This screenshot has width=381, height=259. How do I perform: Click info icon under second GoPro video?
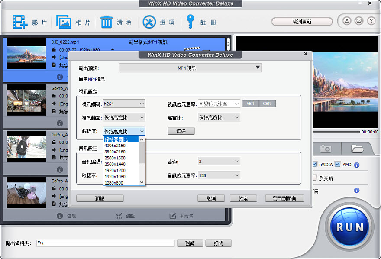[60, 169]
